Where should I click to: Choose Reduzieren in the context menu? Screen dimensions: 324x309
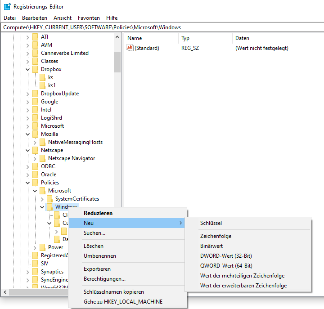[x=128, y=213]
